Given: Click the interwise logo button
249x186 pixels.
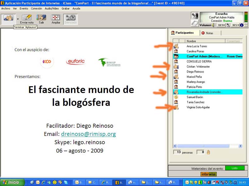Looking at the screenshot, I should 208,174.
